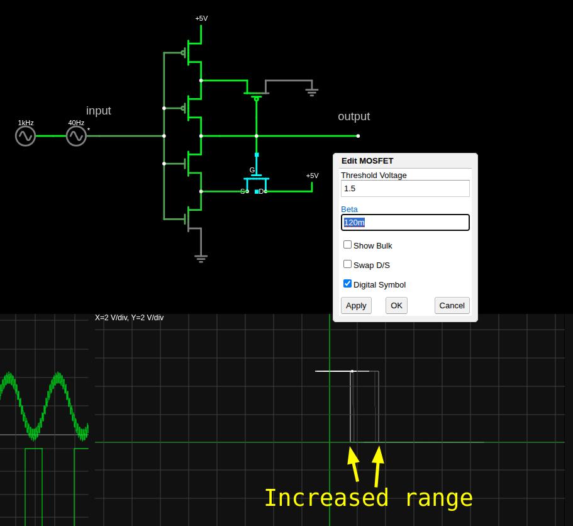Click the ground symbol below transistor stack

pos(201,257)
